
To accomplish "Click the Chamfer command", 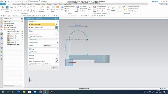I will [x=83, y=7].
